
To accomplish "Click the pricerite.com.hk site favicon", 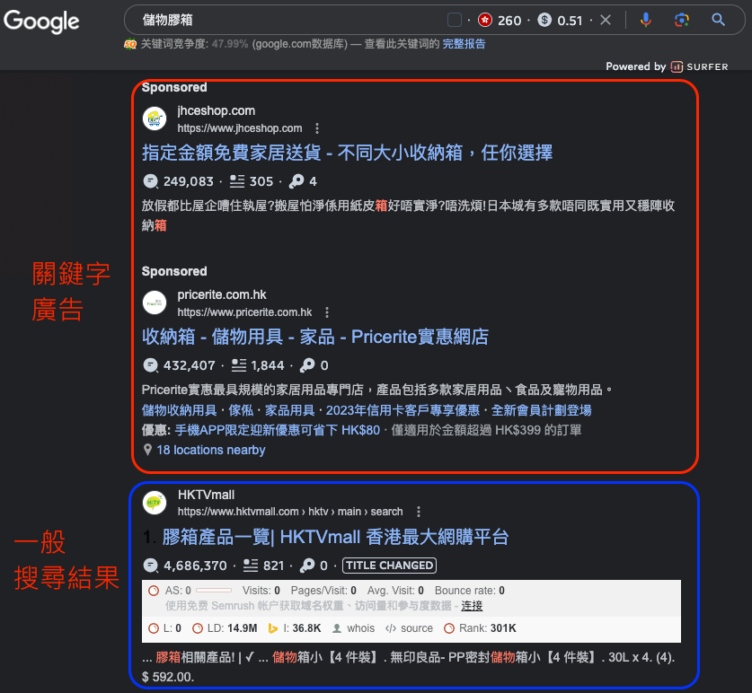I will (x=154, y=303).
